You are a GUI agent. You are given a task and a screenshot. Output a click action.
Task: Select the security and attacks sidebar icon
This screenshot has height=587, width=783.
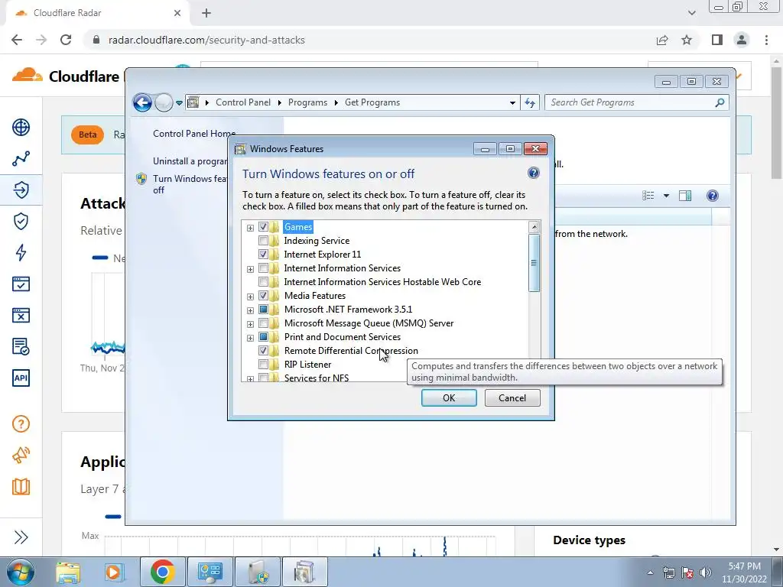coord(21,190)
